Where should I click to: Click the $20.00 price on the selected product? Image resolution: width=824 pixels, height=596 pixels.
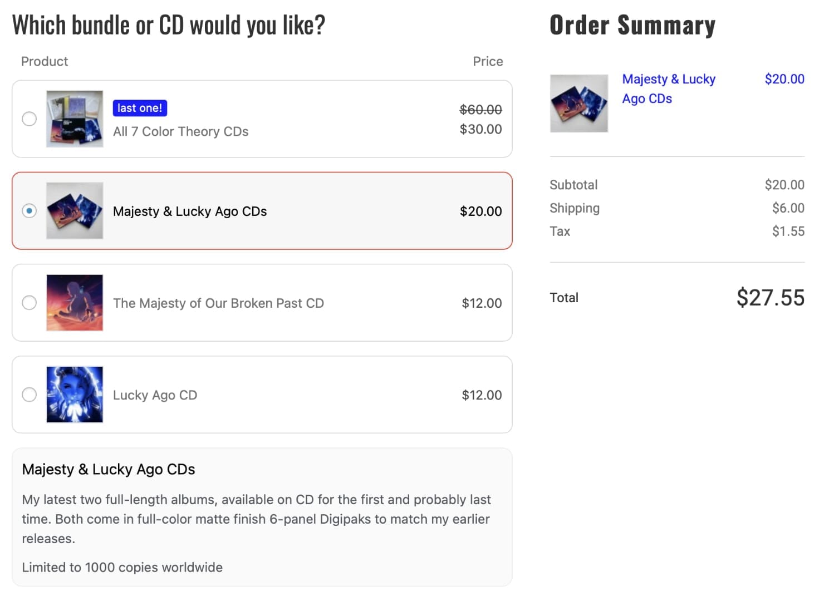coord(480,211)
